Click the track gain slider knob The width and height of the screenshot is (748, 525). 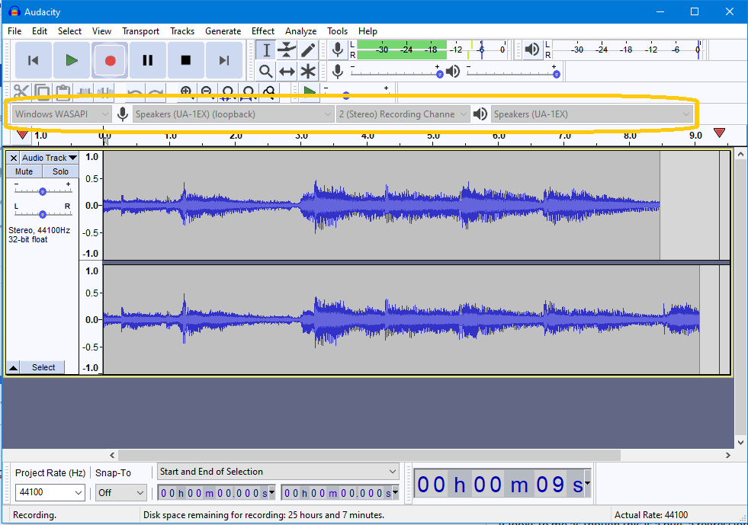coord(43,191)
